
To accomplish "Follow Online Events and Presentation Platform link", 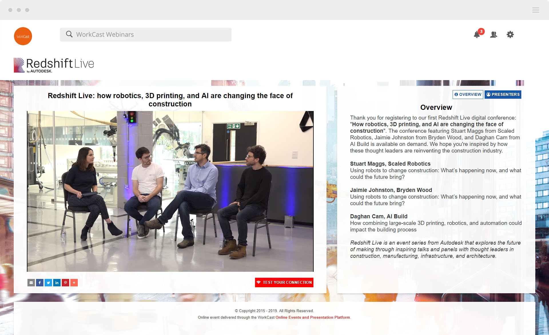I will coord(313,317).
